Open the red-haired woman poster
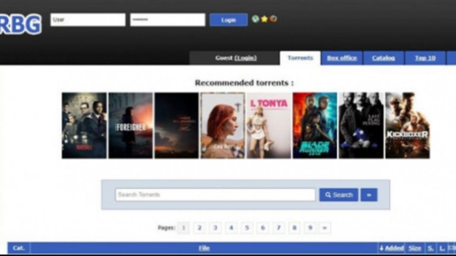The image size is (456, 256). (222, 125)
